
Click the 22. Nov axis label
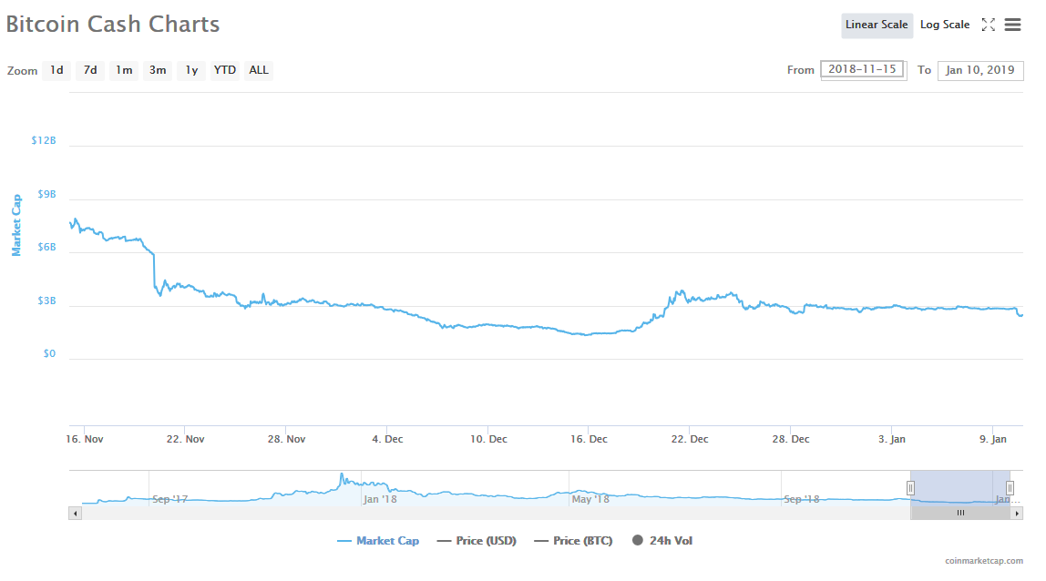click(x=186, y=439)
